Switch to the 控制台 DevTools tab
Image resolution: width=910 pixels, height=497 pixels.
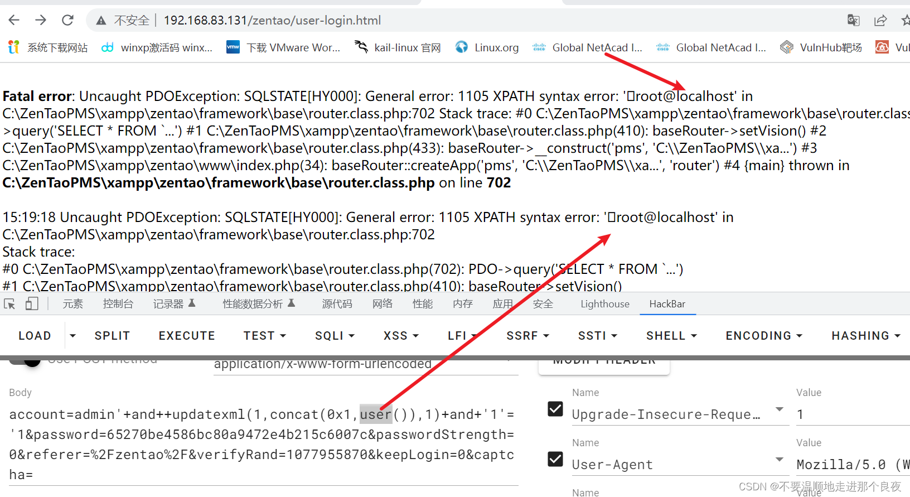[118, 304]
